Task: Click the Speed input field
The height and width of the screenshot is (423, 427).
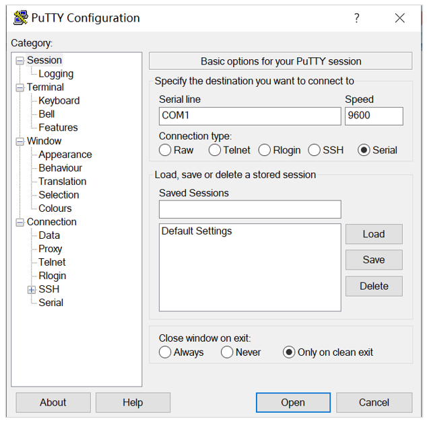Action: (x=374, y=116)
